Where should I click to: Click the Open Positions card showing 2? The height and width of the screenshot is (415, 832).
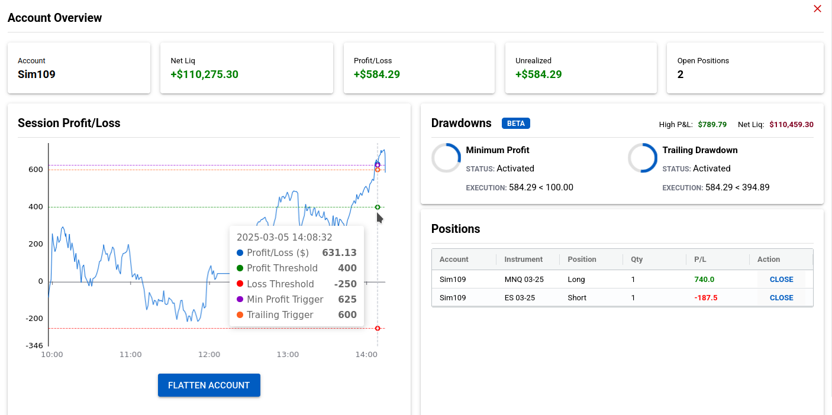(744, 67)
